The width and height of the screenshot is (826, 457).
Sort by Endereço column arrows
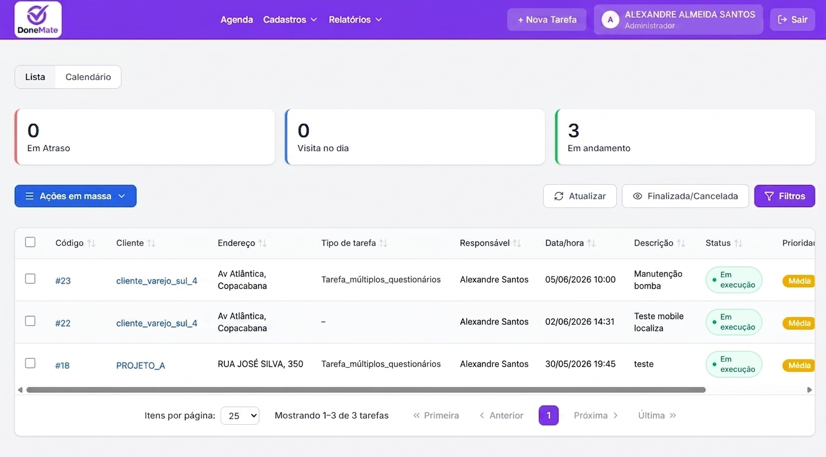click(262, 243)
